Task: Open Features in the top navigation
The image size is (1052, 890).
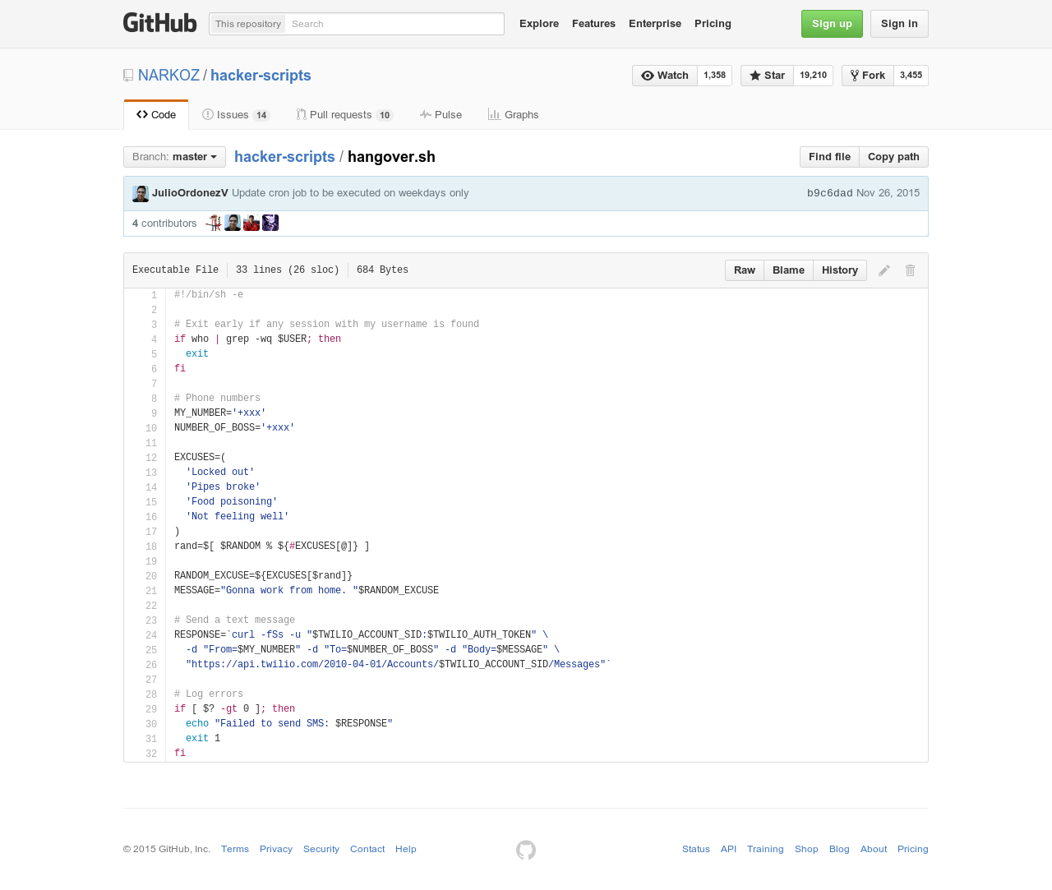Action: [593, 24]
